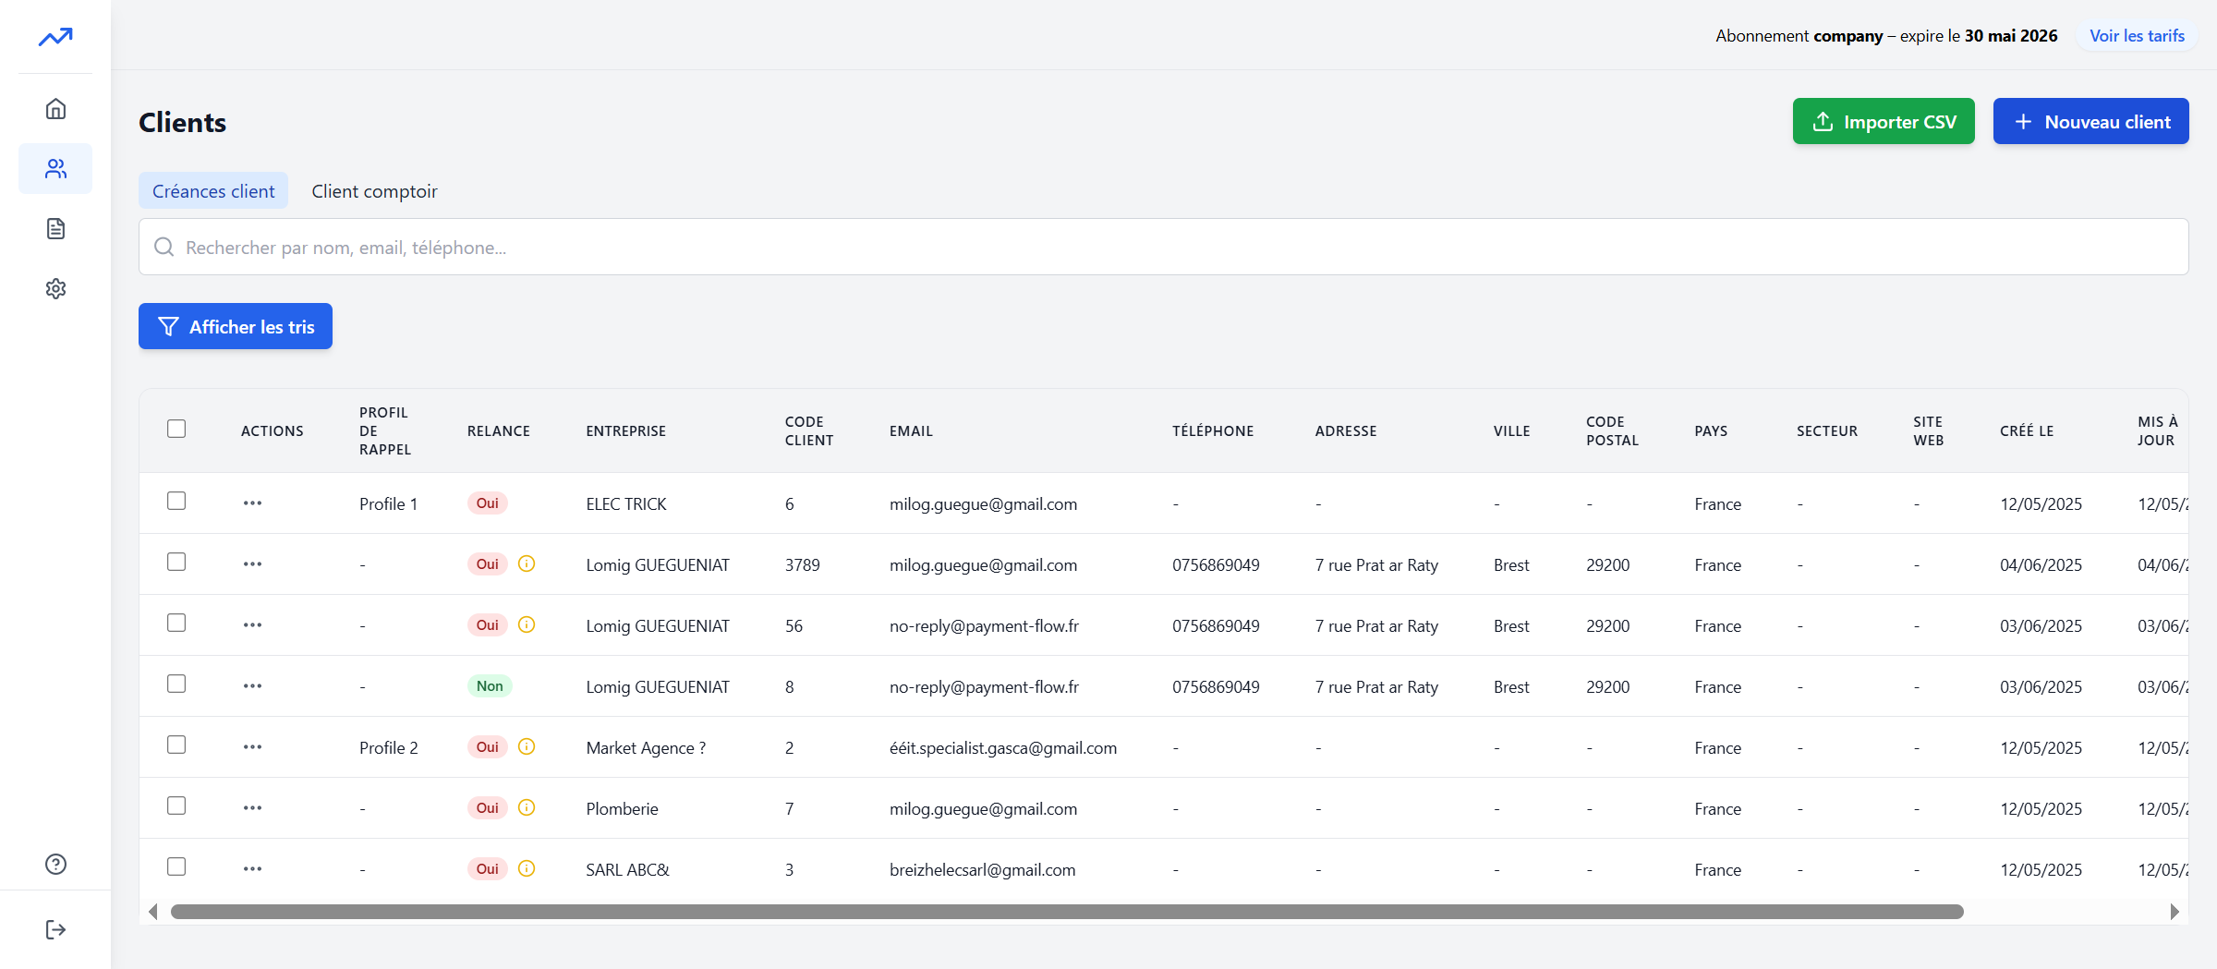Open the clients sidebar icon

point(55,169)
